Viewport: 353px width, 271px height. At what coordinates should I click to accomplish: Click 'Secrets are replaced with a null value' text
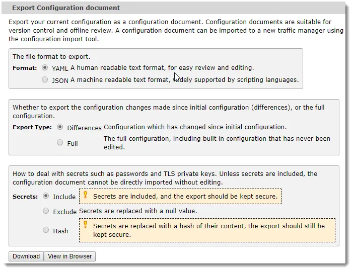tap(138, 211)
